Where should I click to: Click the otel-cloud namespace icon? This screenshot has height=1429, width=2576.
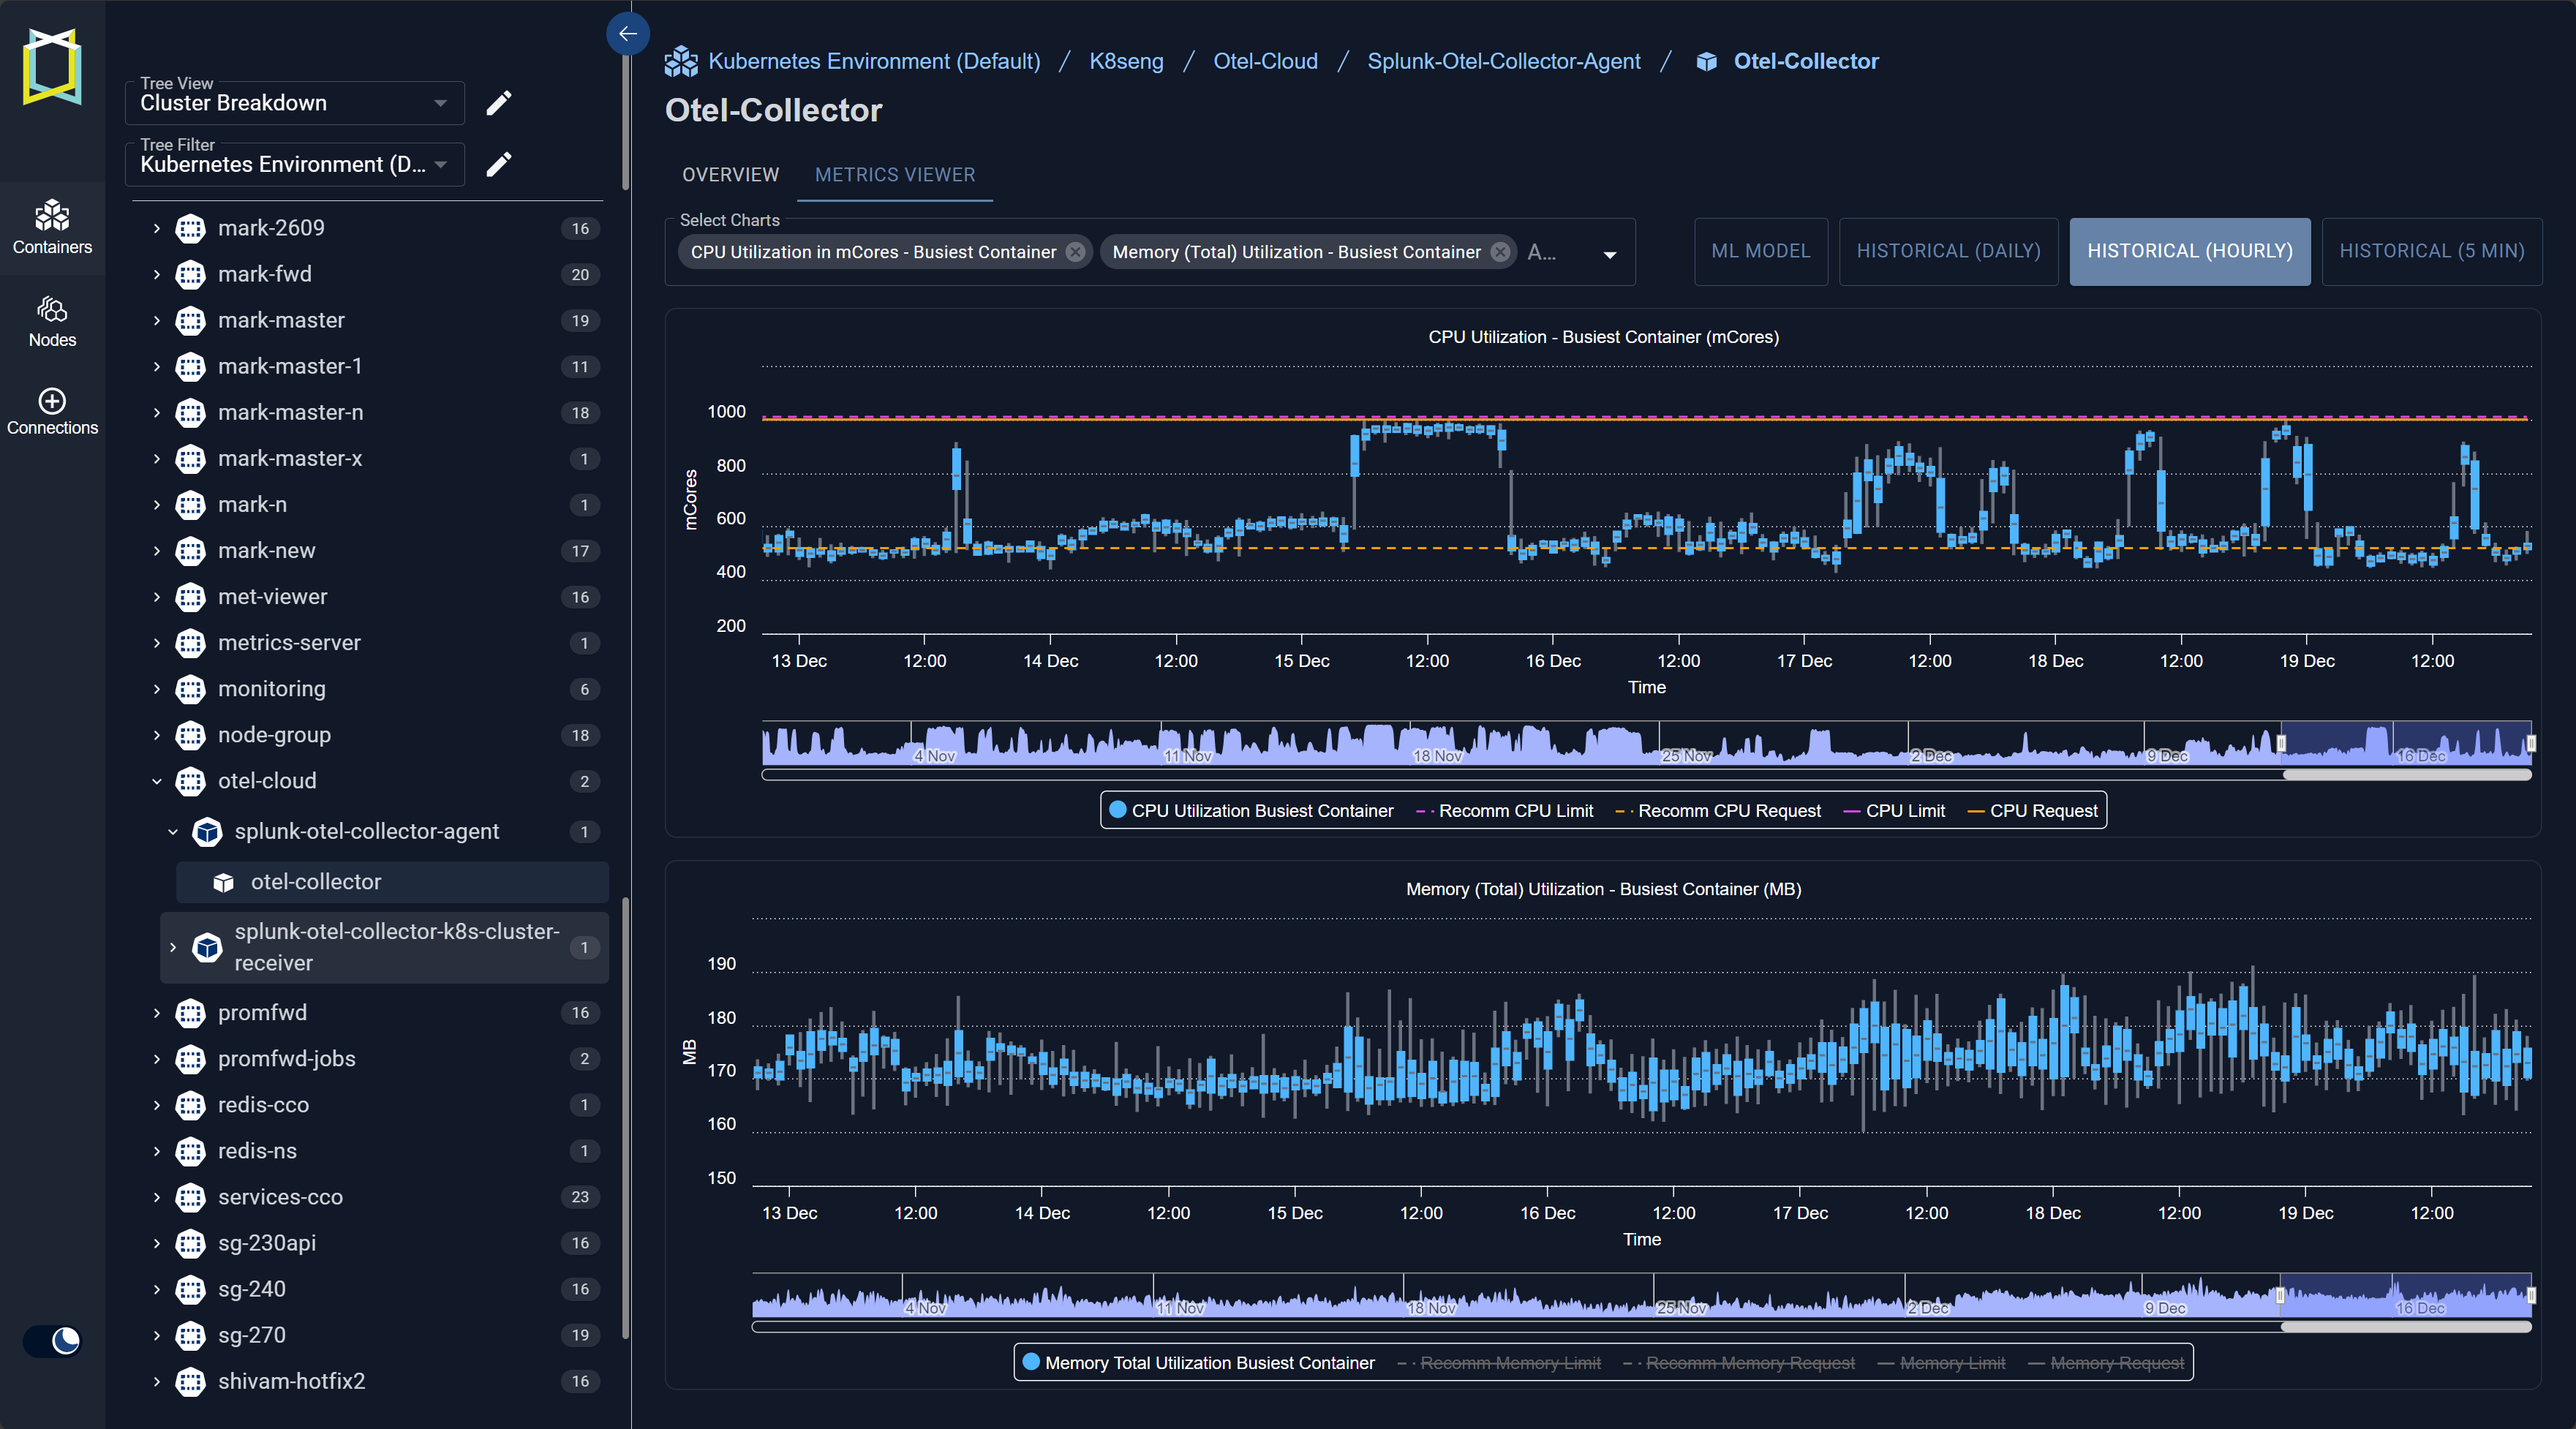(x=190, y=781)
